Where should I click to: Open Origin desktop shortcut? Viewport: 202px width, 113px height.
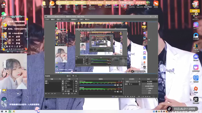196,90
